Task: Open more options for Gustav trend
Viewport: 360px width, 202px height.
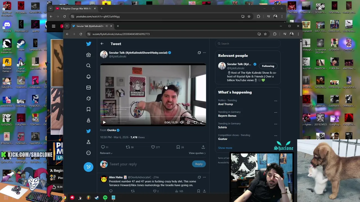Action: click(276, 136)
